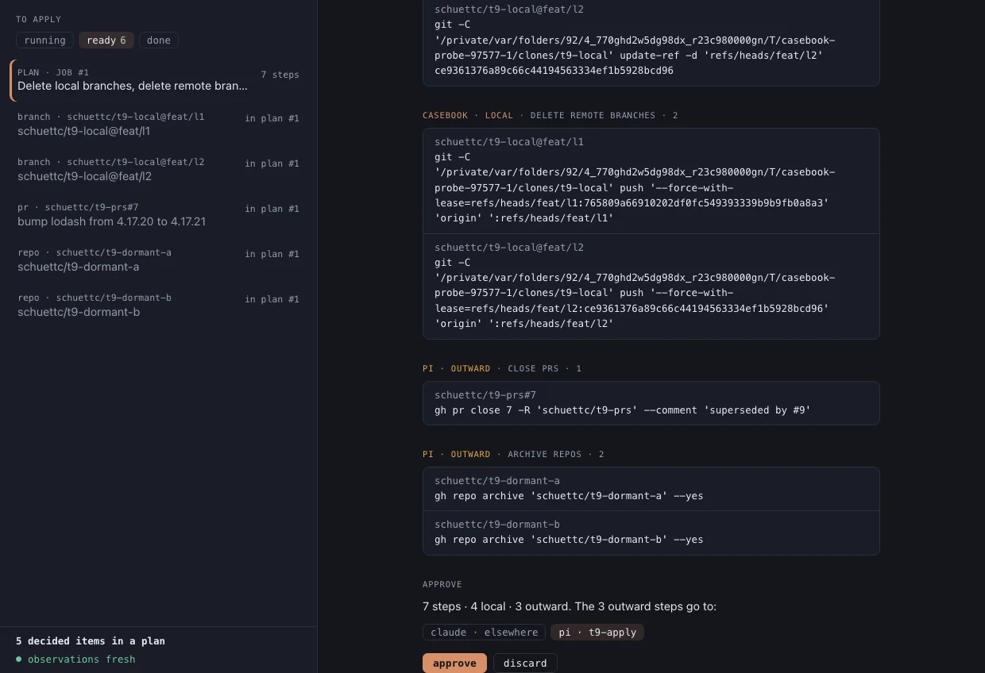Select repo schuettc/t9-dormant-b item
The image size is (985, 673).
158,306
